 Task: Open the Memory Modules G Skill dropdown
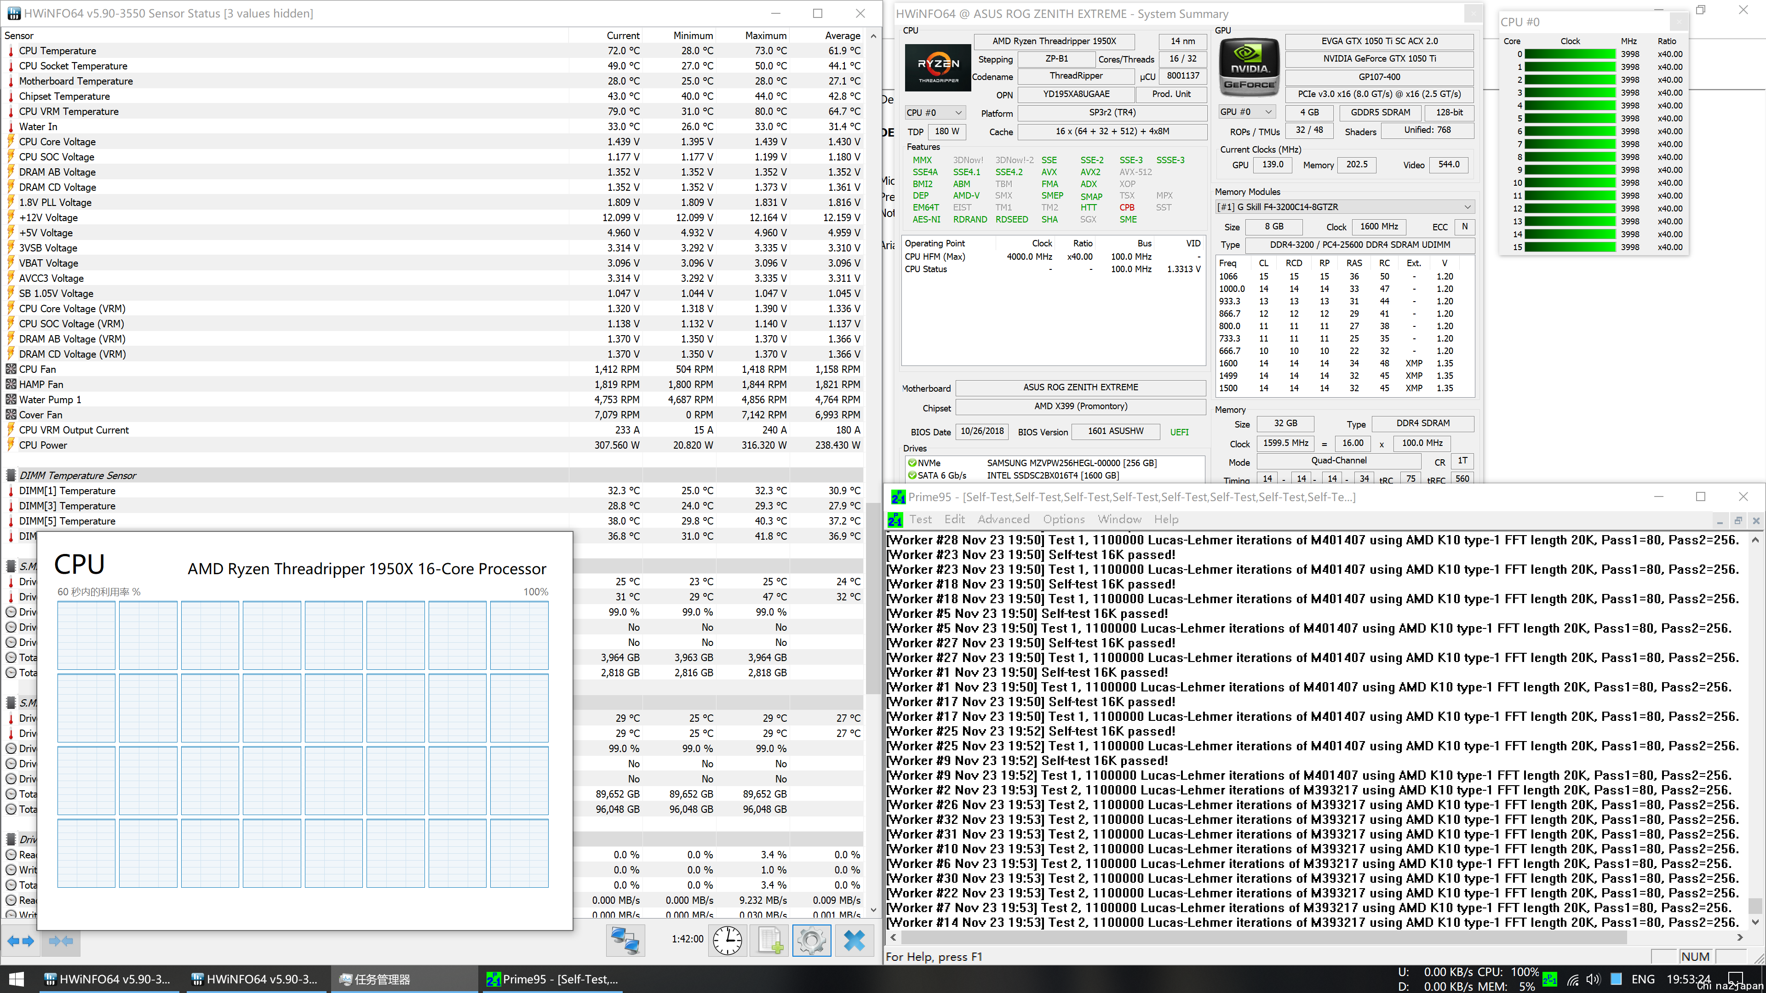[x=1345, y=207]
